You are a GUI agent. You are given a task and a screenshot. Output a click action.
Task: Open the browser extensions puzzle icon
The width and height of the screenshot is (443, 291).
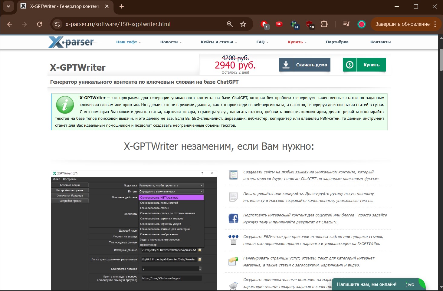[324, 24]
